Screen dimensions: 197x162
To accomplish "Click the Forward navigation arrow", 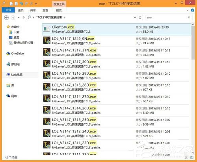I will pyautogui.click(x=13, y=17).
